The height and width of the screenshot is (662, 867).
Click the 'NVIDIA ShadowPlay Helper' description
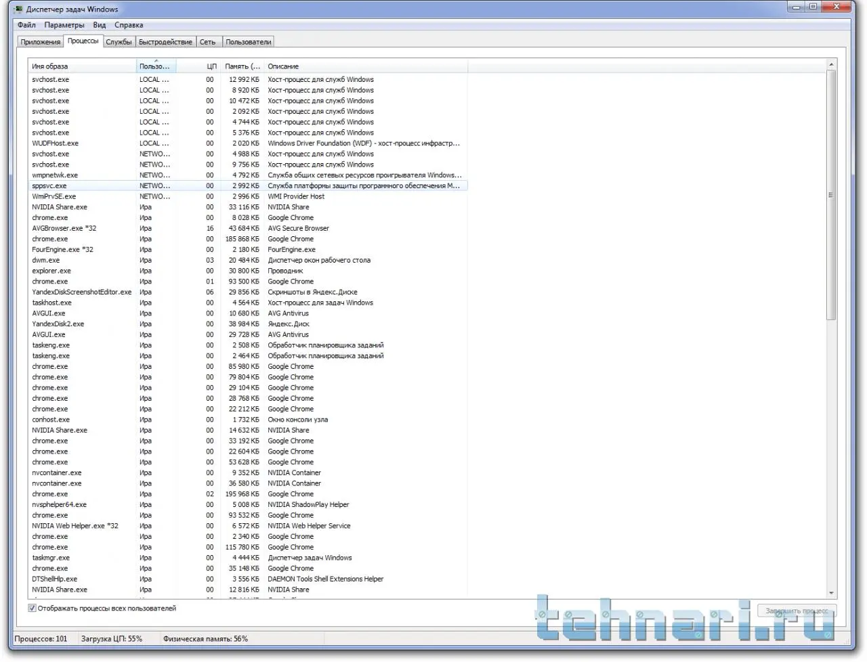point(308,505)
